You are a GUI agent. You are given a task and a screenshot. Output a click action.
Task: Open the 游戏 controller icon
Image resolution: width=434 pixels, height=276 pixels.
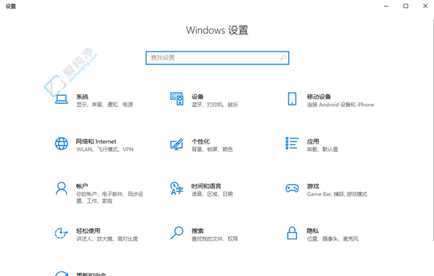point(292,188)
